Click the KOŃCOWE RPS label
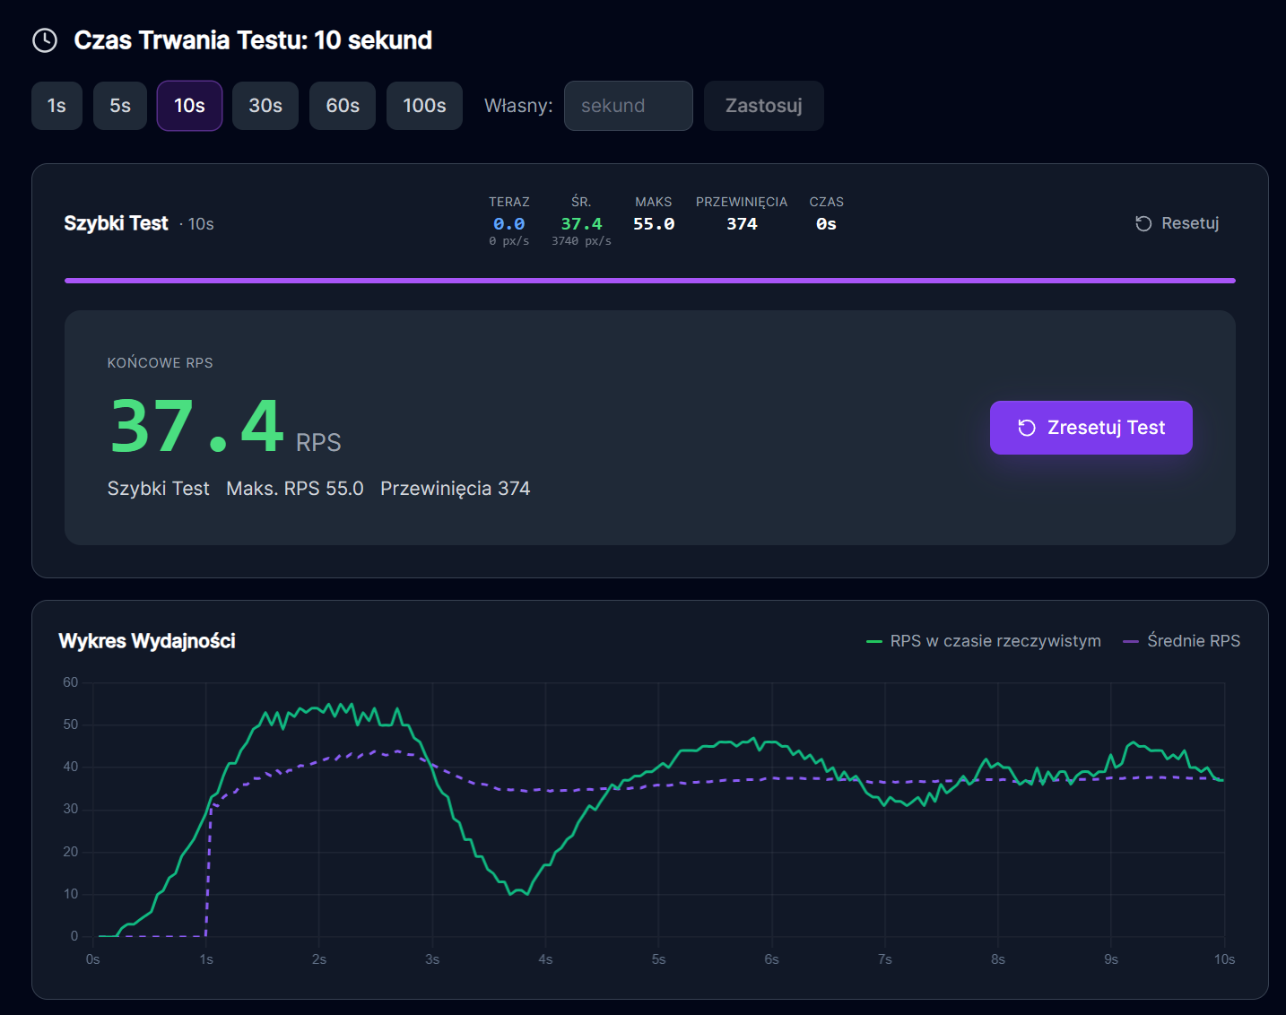Screen dimensions: 1286x1015 click(161, 363)
